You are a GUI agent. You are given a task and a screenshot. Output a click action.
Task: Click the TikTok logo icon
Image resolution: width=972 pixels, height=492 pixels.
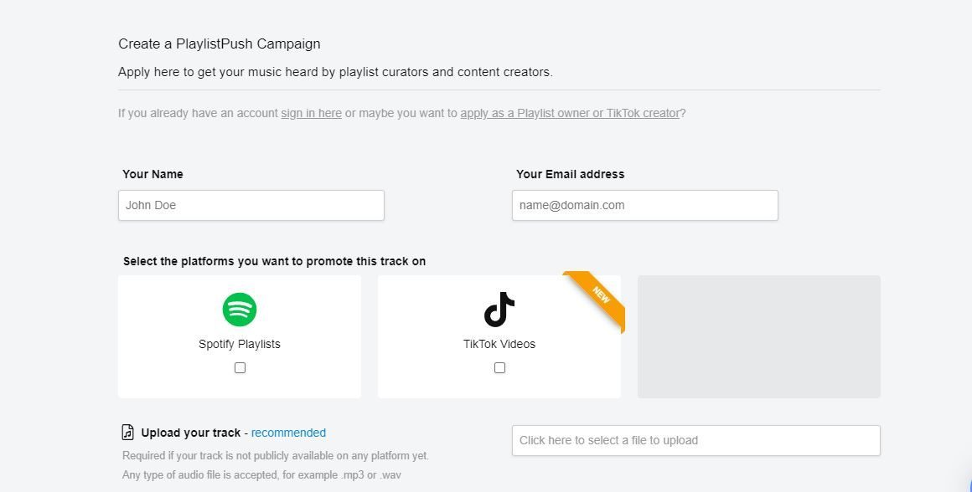(x=499, y=310)
